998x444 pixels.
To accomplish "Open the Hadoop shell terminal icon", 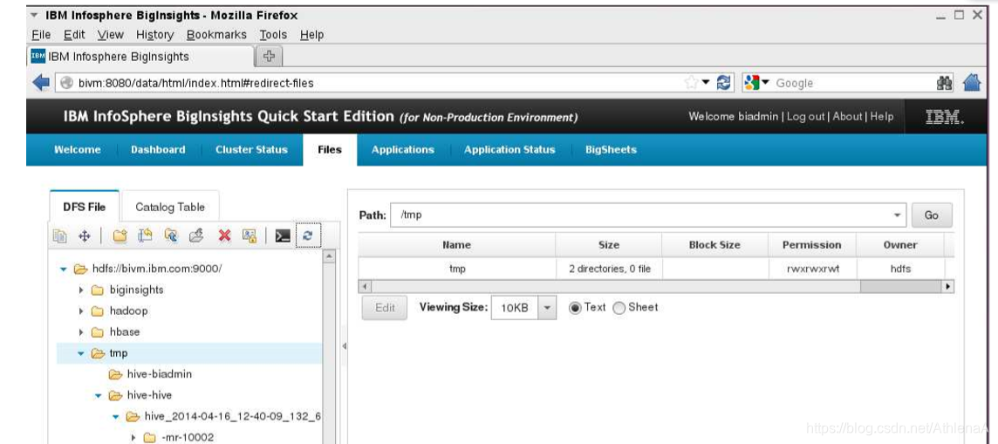I will [x=283, y=236].
